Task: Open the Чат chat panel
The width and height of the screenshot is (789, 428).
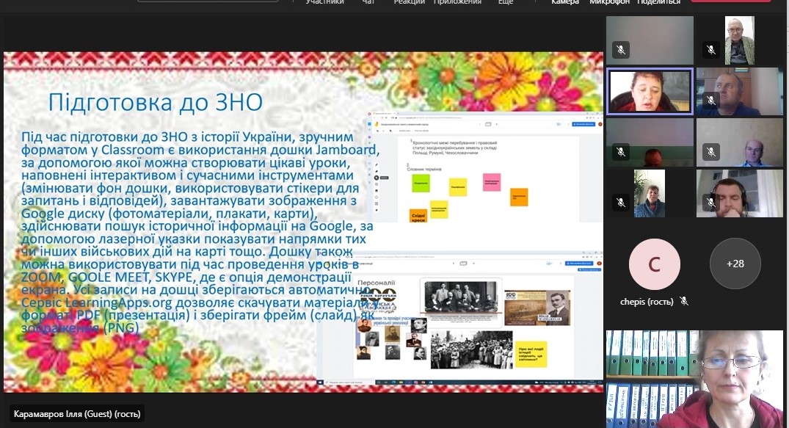Action: point(368,2)
